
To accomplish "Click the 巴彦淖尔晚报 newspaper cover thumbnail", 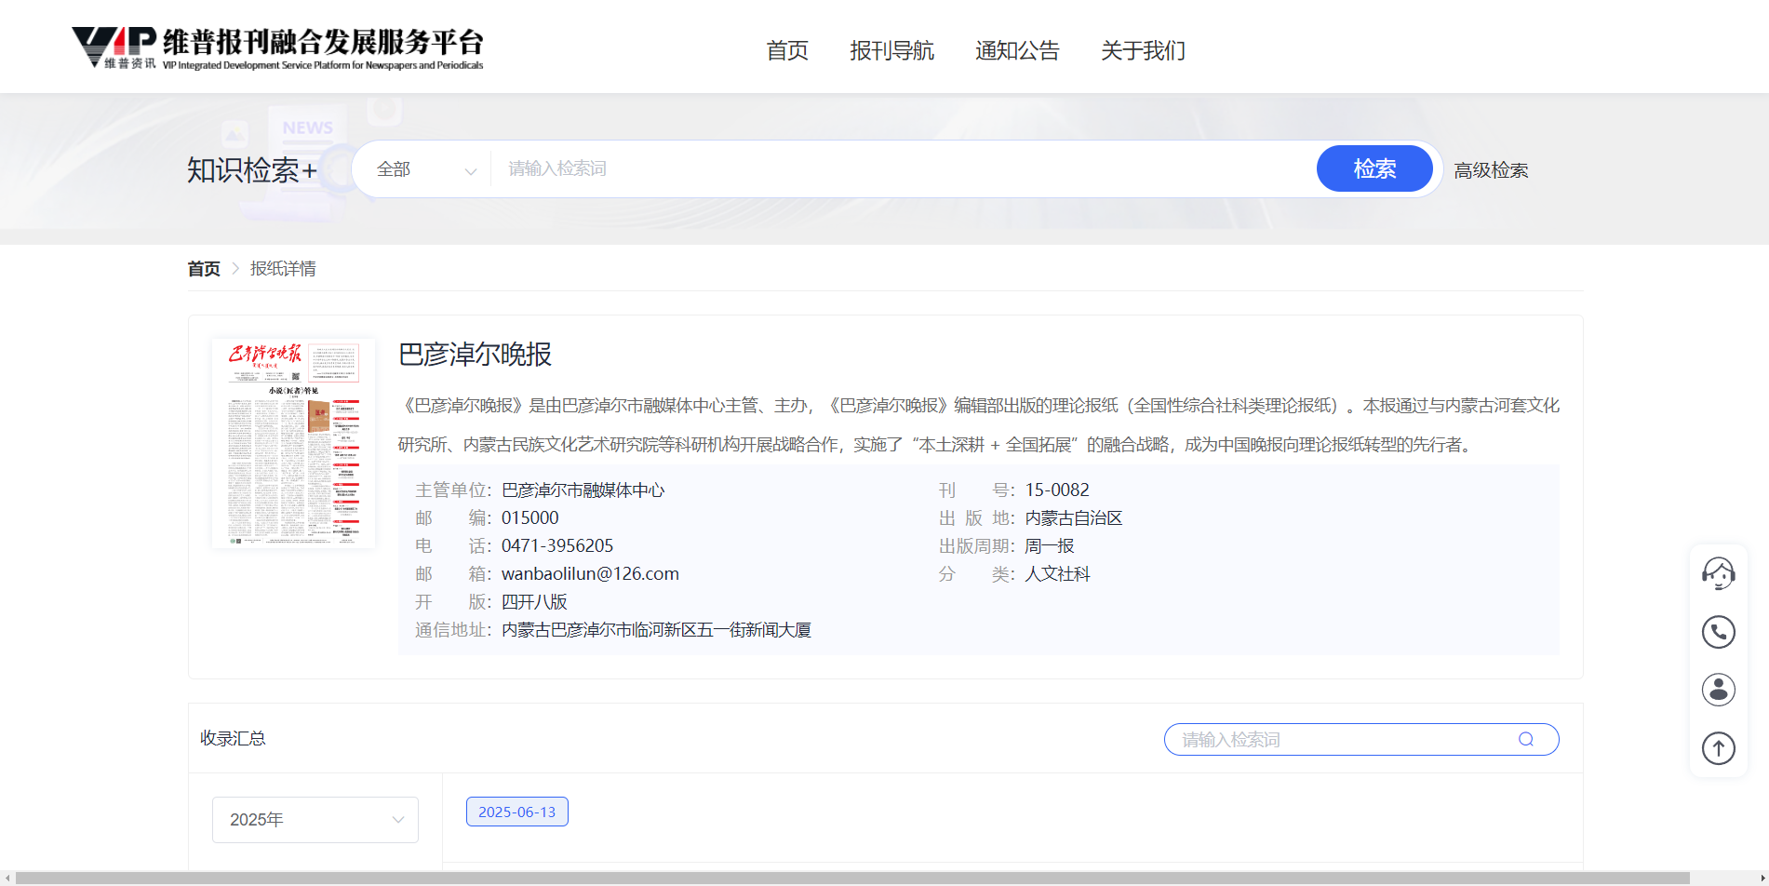I will coord(293,443).
